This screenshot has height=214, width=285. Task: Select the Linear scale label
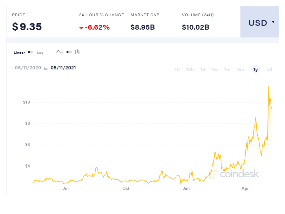coord(19,53)
